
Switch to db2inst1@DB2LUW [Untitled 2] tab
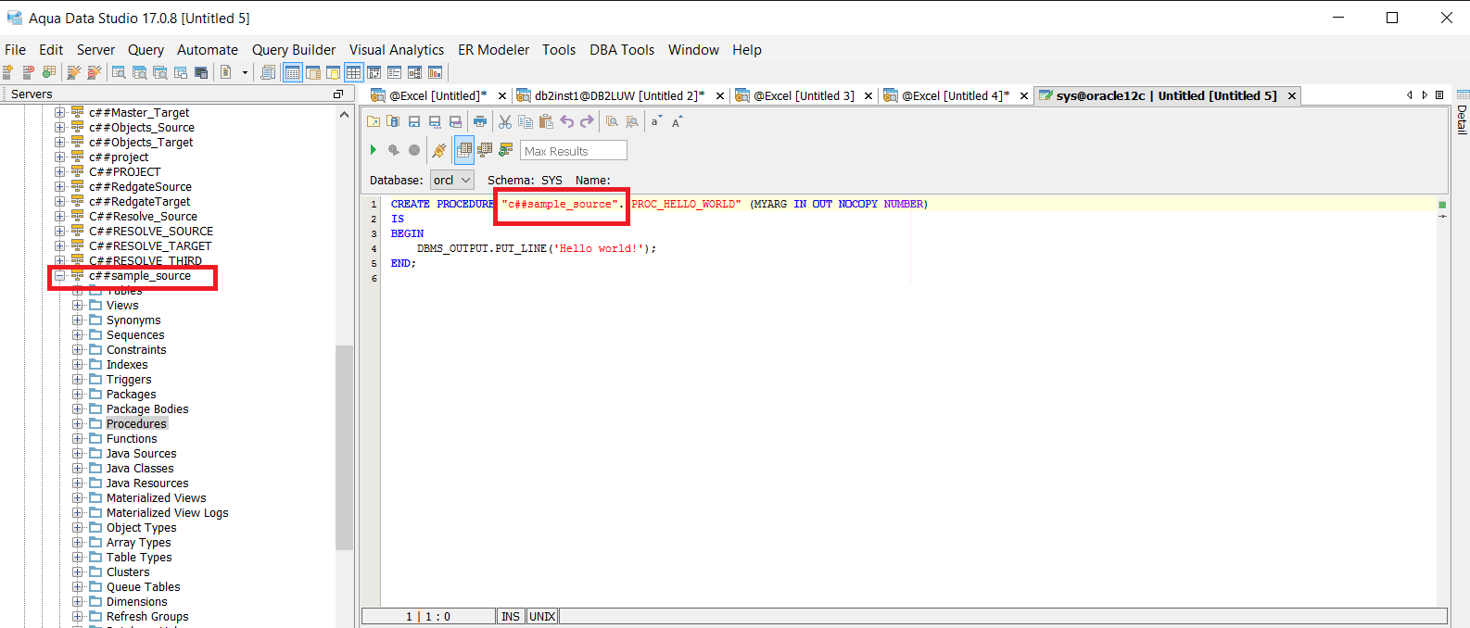coord(619,95)
